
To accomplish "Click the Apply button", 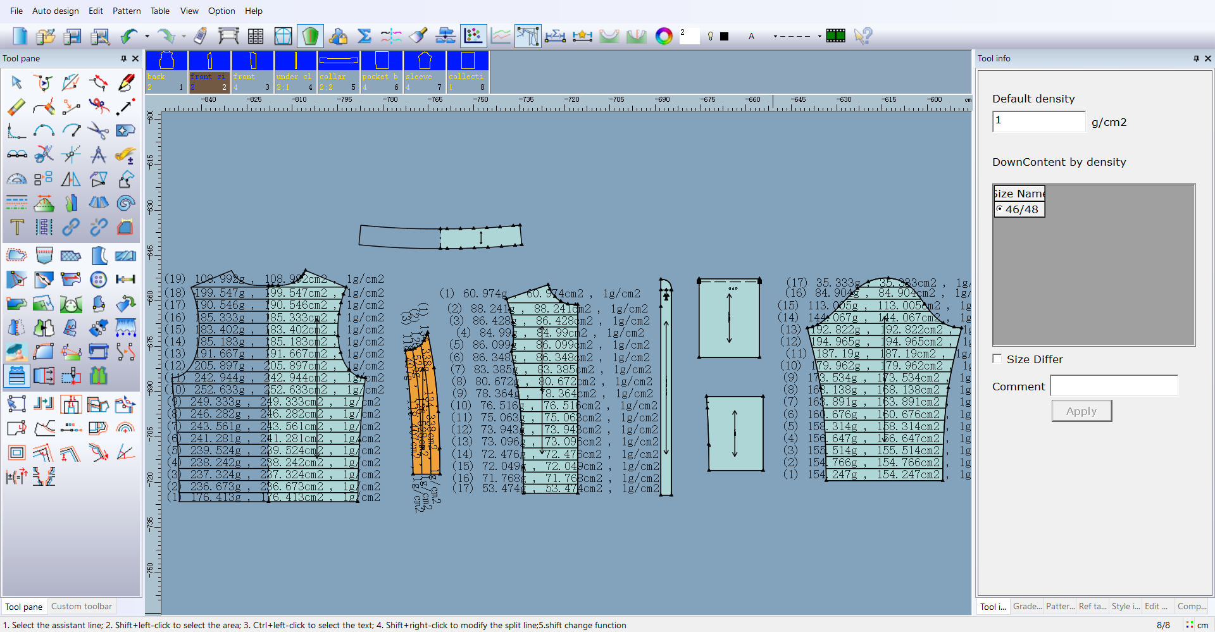I will point(1081,411).
